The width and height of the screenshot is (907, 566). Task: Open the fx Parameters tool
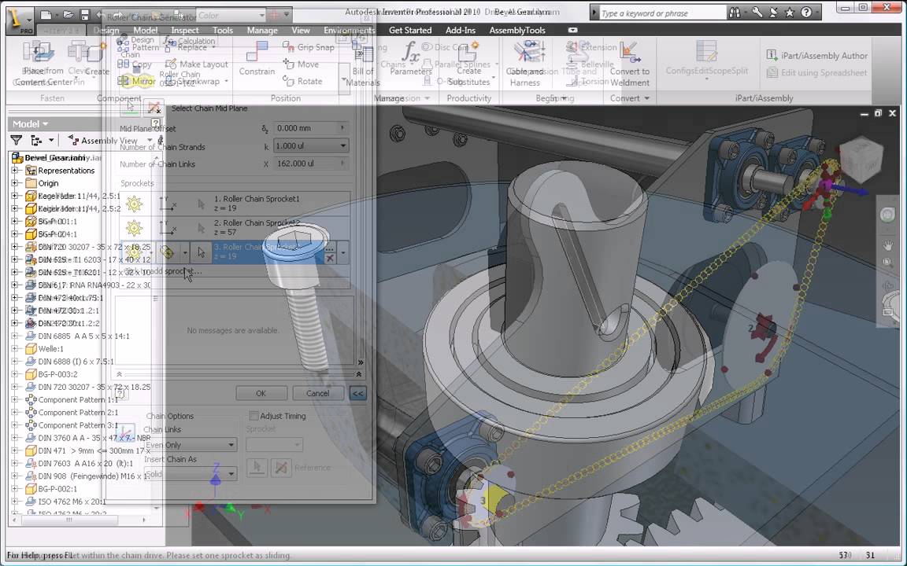pyautogui.click(x=411, y=58)
